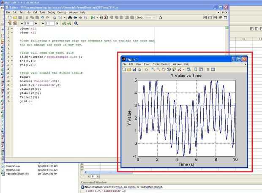Open run configuration dropdown arrow

point(97,18)
